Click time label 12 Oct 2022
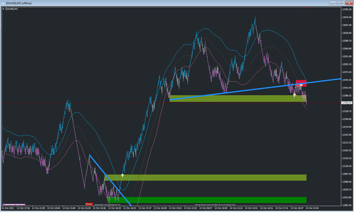 8,208
